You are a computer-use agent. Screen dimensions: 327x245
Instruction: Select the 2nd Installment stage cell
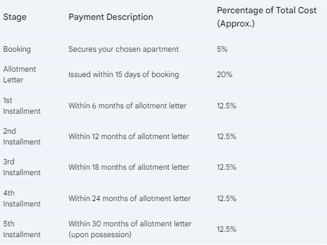(x=22, y=137)
